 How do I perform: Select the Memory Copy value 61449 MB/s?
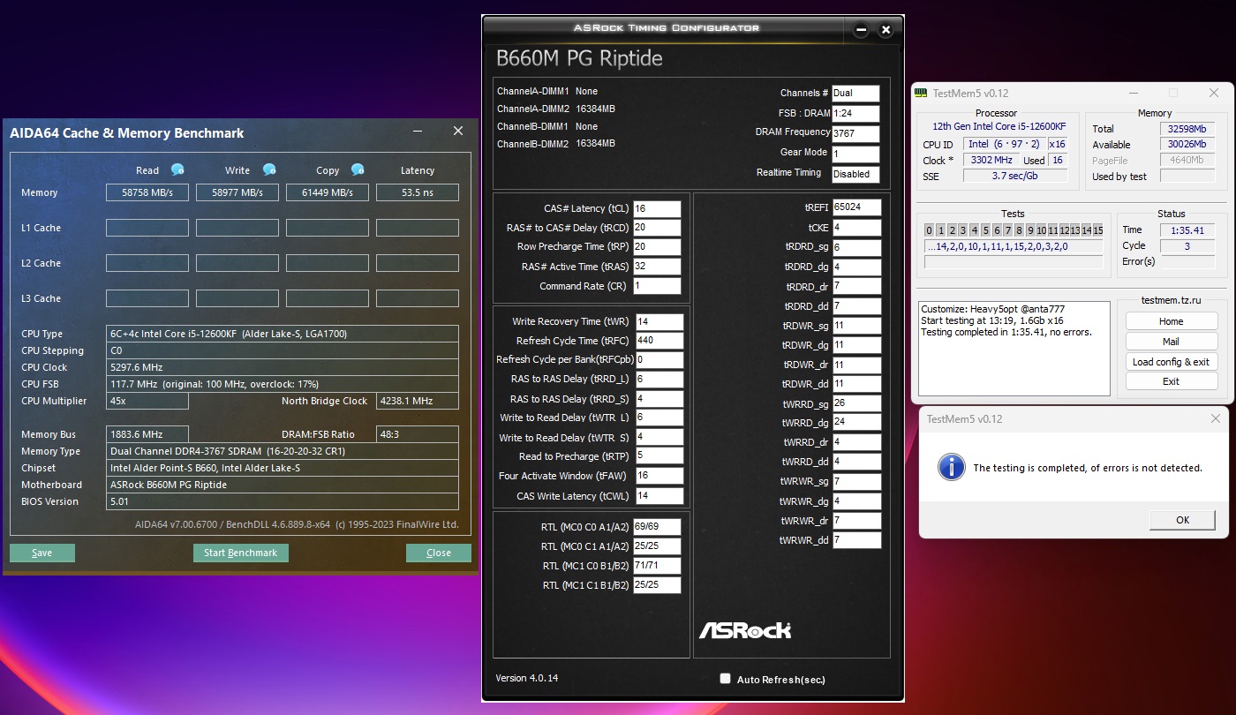pos(328,192)
